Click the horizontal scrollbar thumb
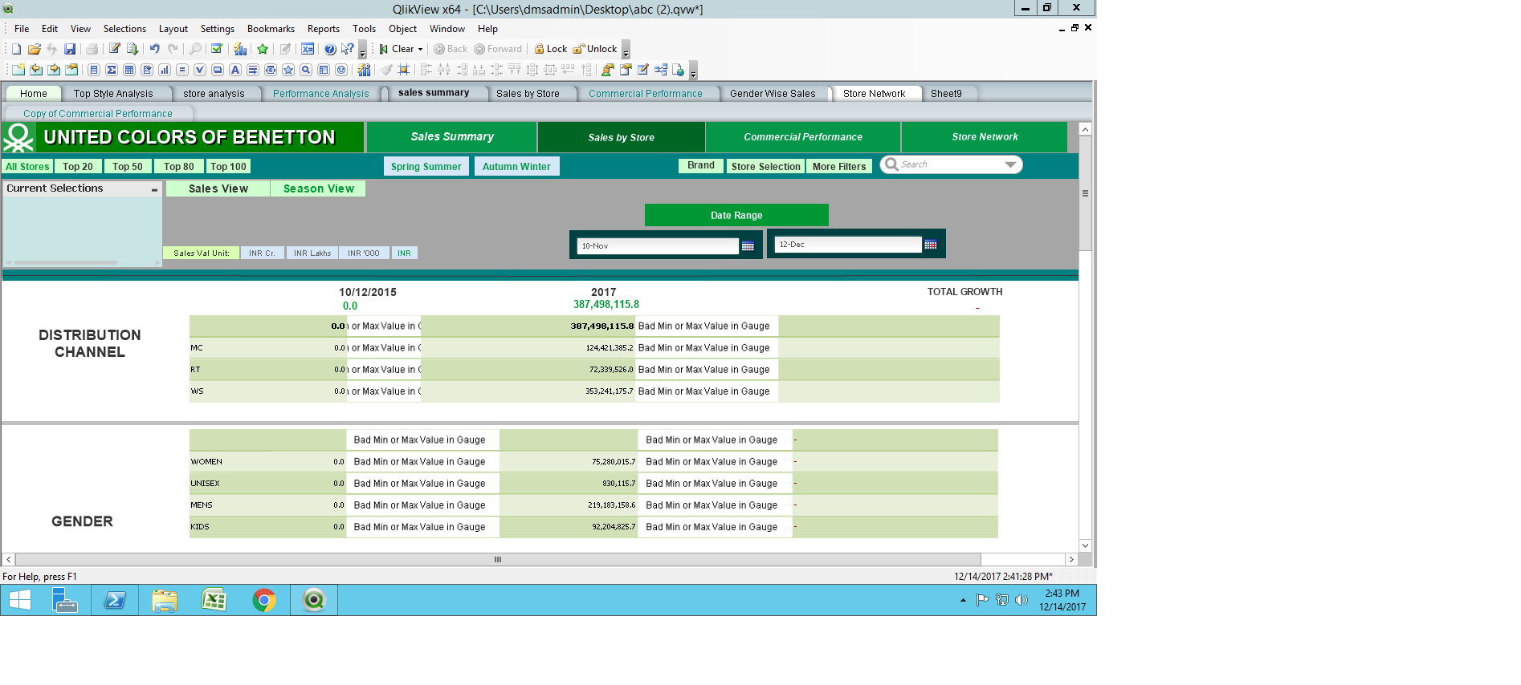 [x=498, y=559]
